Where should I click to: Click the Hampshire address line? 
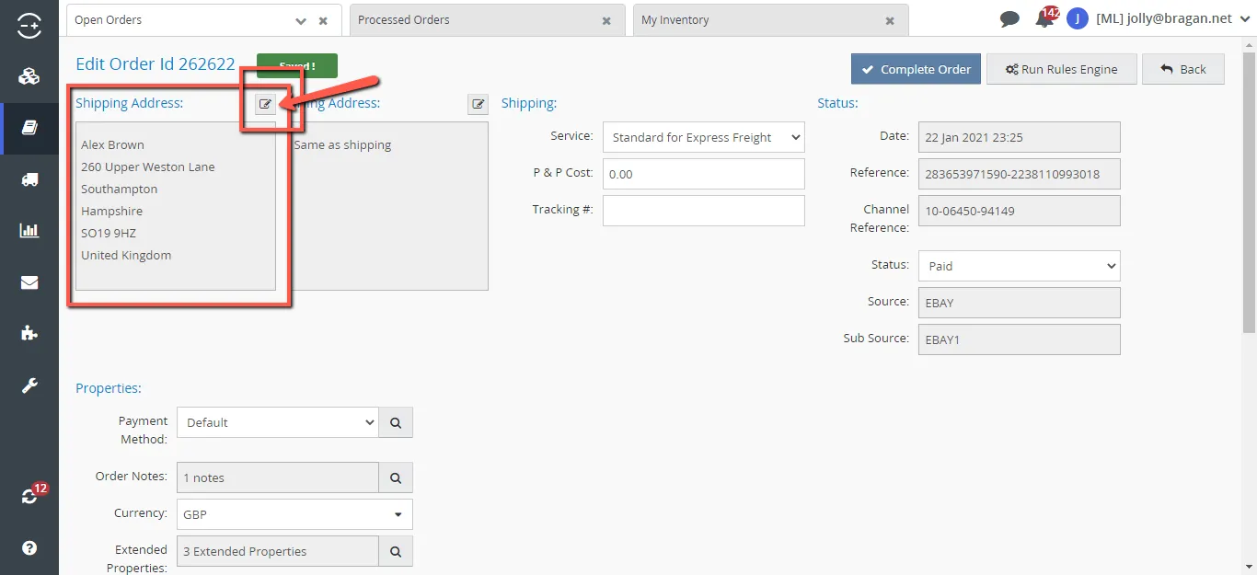coord(111,212)
